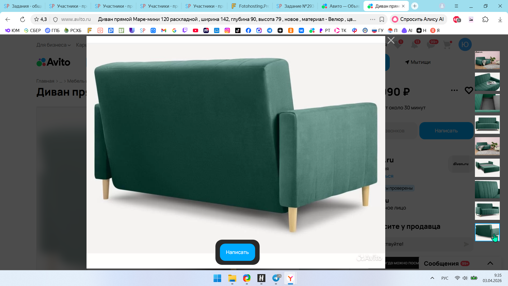This screenshot has width=508, height=286.
Task: Open the TikTok bookmark icon
Action: (x=238, y=30)
